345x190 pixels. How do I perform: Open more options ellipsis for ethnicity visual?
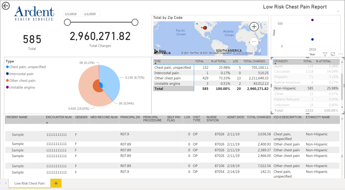(341, 54)
